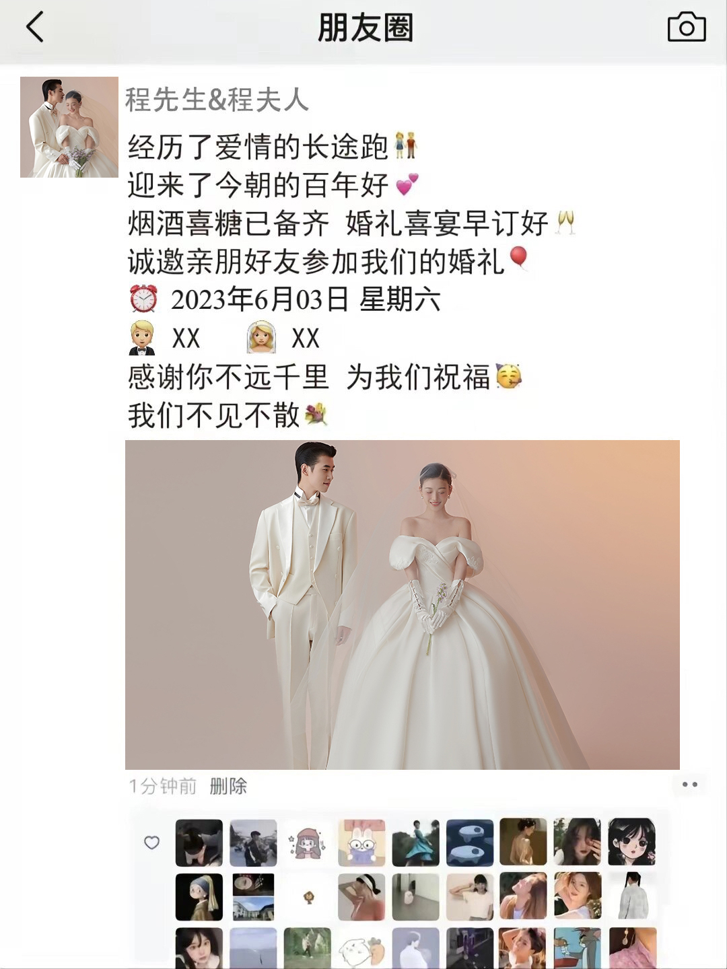Open the camera icon to post
The image size is (727, 969).
686,28
